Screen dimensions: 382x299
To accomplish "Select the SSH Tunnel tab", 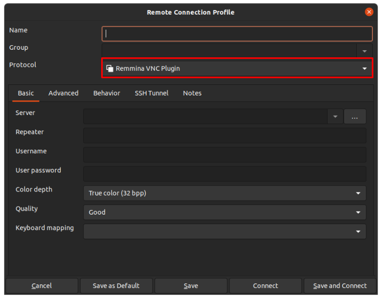I will (151, 93).
